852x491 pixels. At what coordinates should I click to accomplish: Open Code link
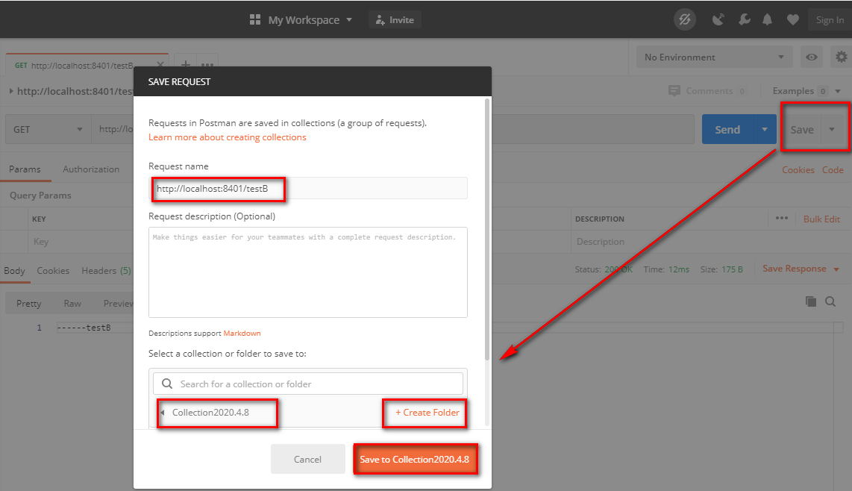click(833, 169)
